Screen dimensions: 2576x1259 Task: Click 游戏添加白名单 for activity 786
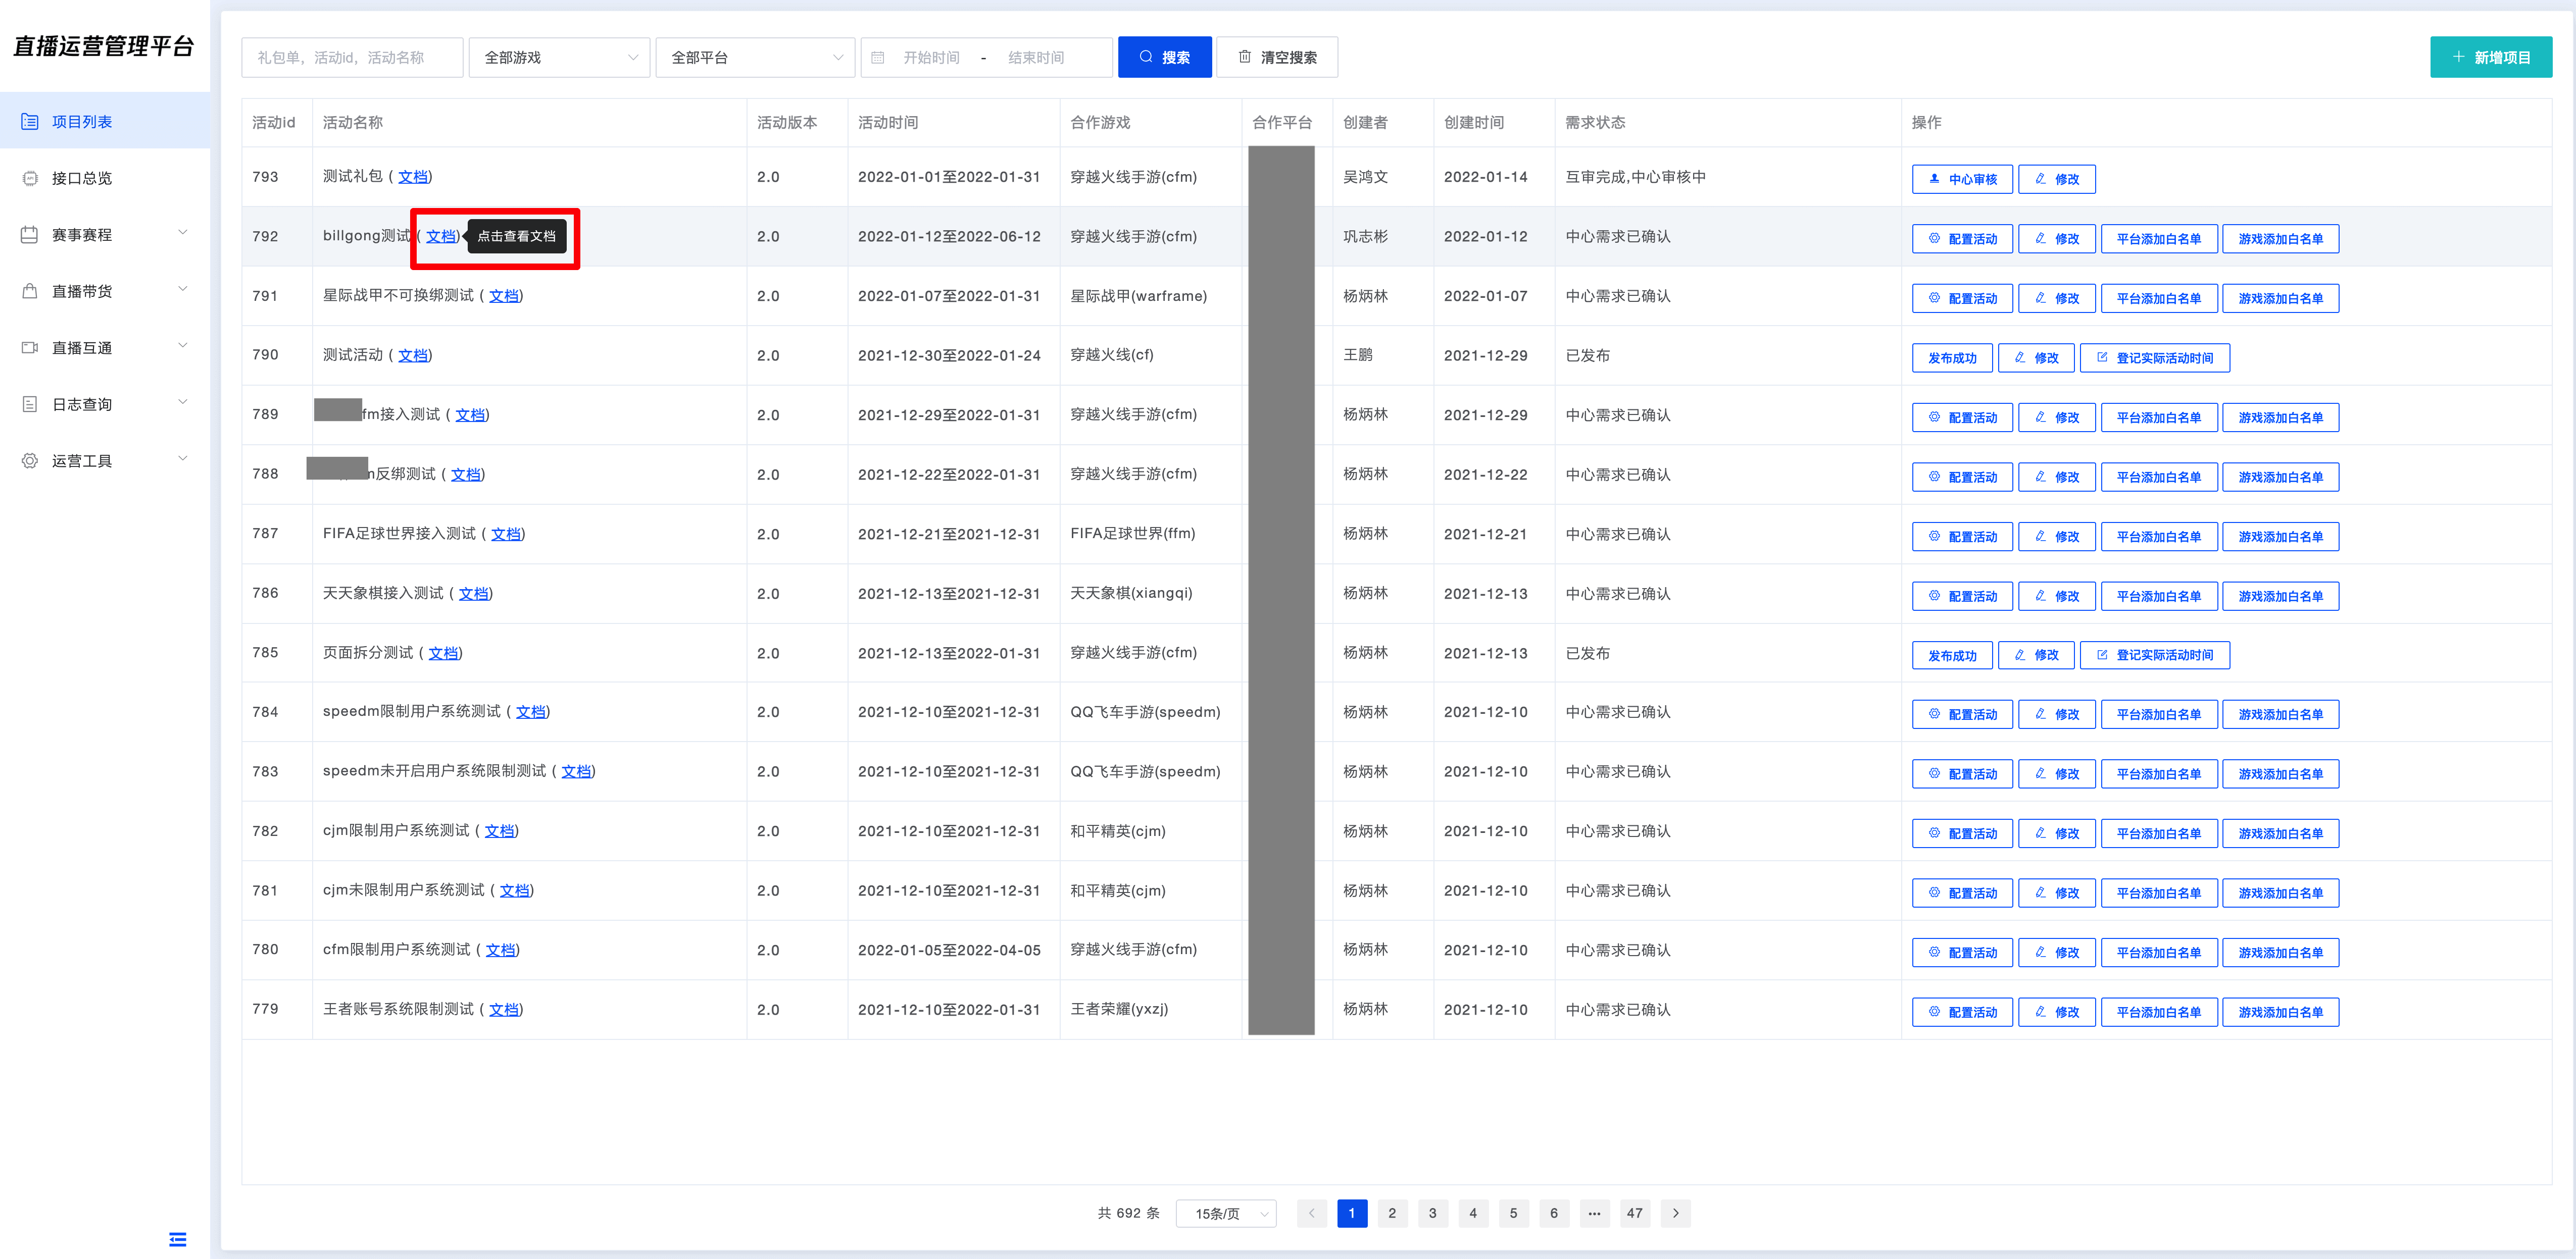(2281, 596)
